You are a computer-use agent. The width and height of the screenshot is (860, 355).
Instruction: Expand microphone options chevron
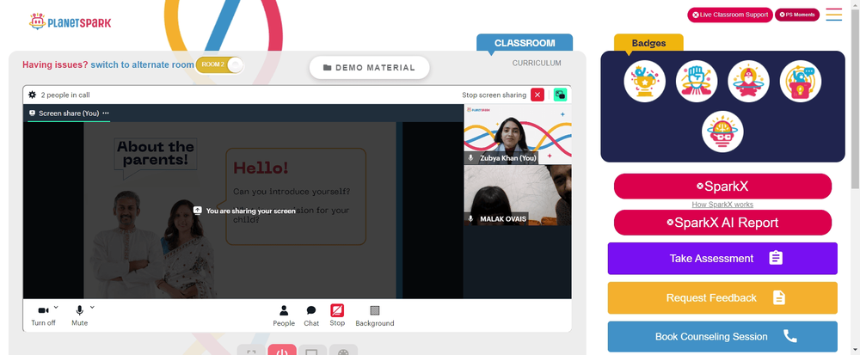[92, 308]
